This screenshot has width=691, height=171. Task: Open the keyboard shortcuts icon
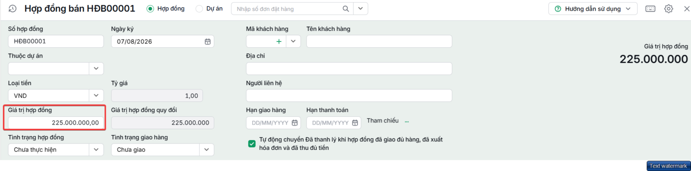point(650,9)
